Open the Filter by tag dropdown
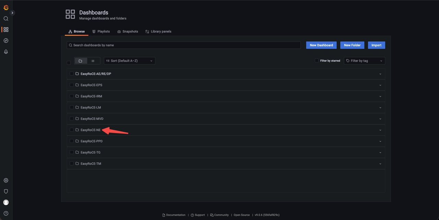 (365, 61)
